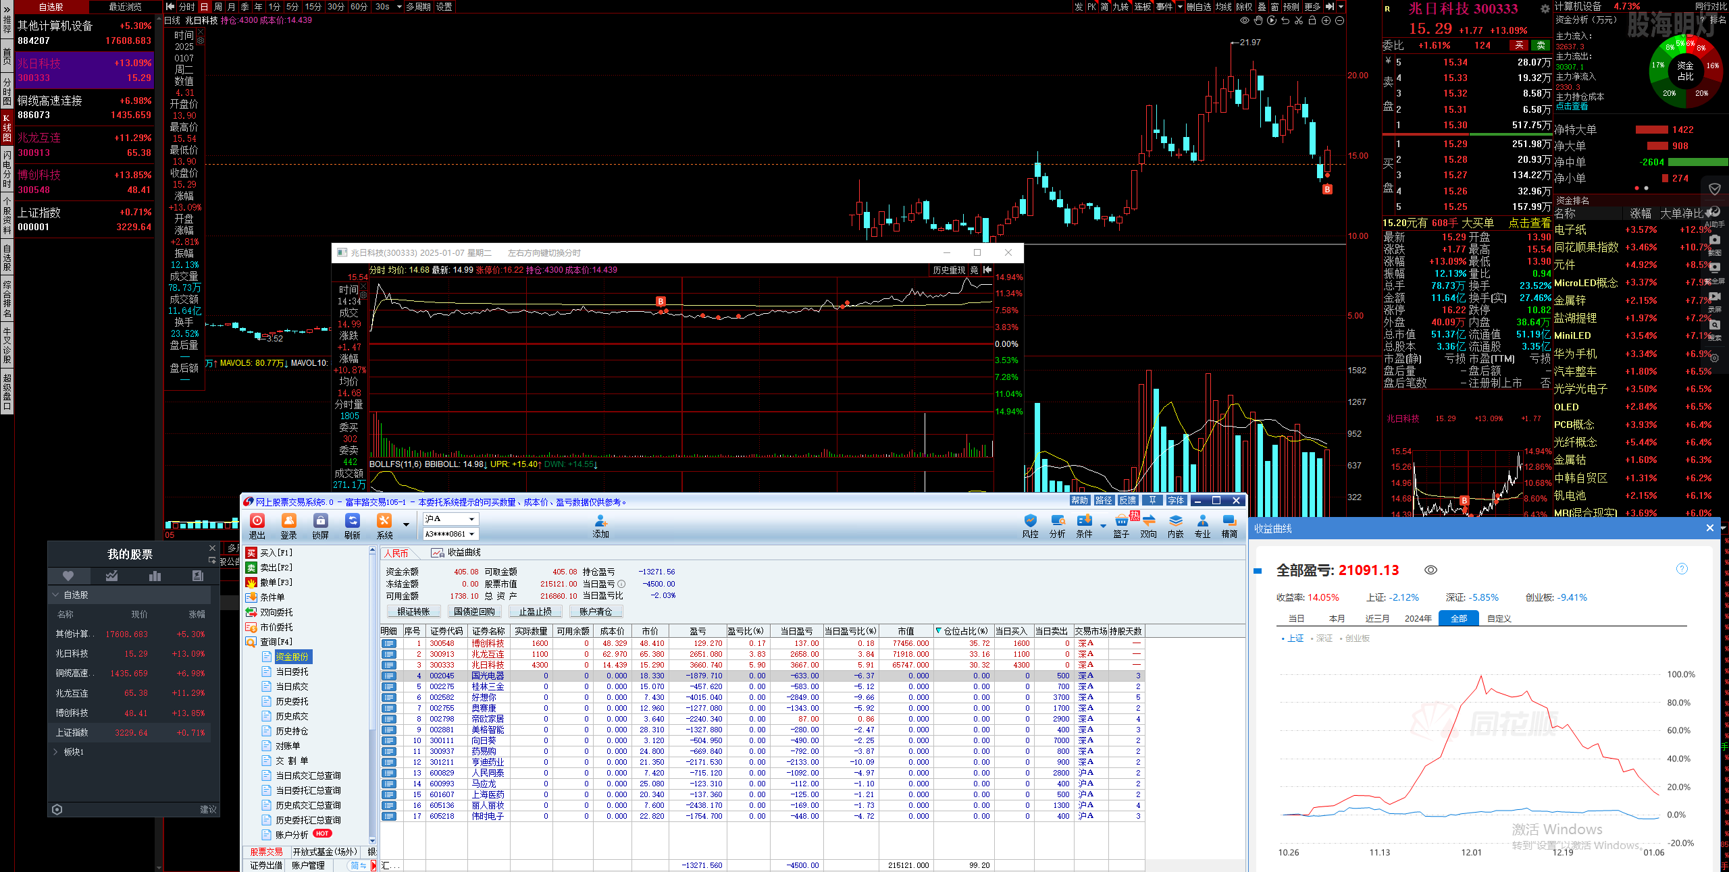The image size is (1729, 872).
Task: Zoom out chart with minus circle icon
Action: pyautogui.click(x=1339, y=21)
